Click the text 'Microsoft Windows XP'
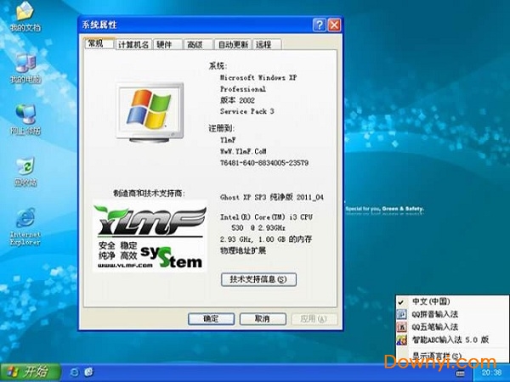Viewport: 510px width, 382px height. tap(258, 77)
